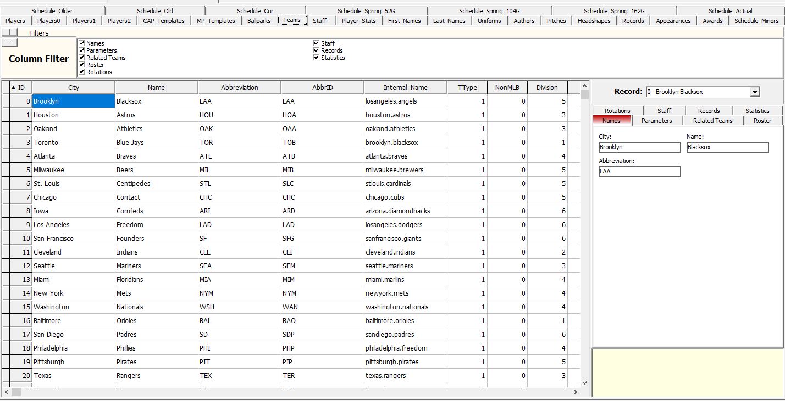Screen dimensions: 785x401
Task: Toggle the Names column filter checkbox
Action: coord(81,43)
